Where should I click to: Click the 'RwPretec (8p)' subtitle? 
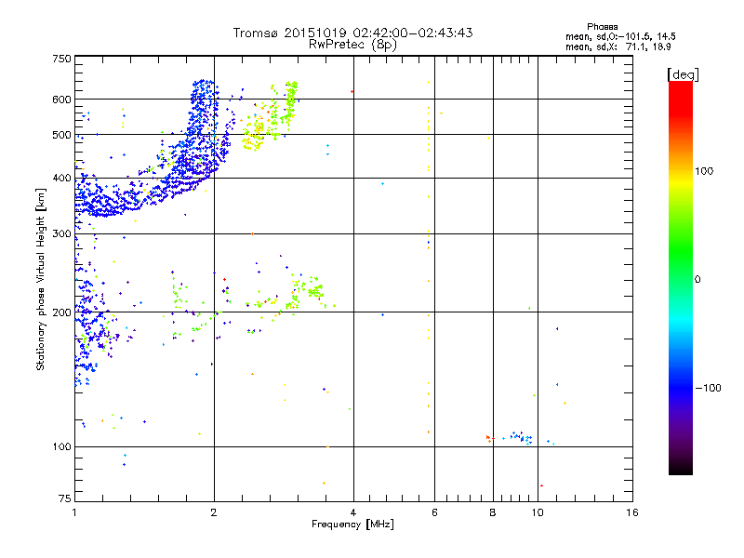[352, 45]
